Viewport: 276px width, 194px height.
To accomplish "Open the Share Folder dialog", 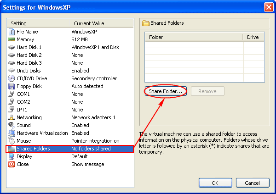I will pos(166,91).
